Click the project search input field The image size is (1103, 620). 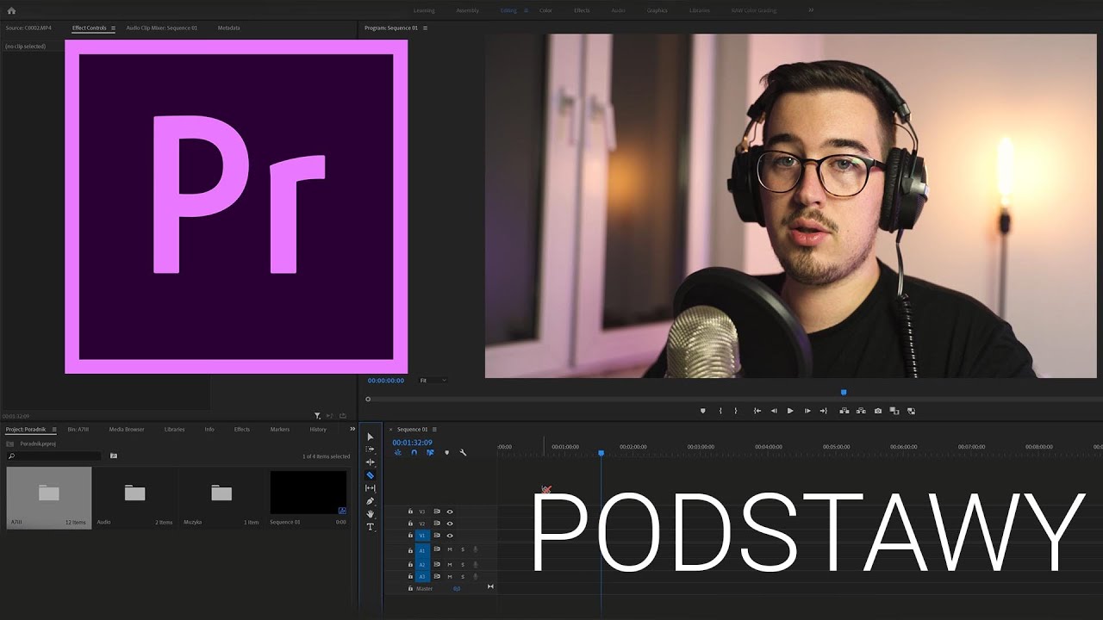point(54,456)
